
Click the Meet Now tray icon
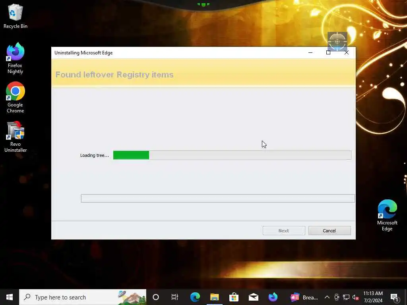pos(337,297)
